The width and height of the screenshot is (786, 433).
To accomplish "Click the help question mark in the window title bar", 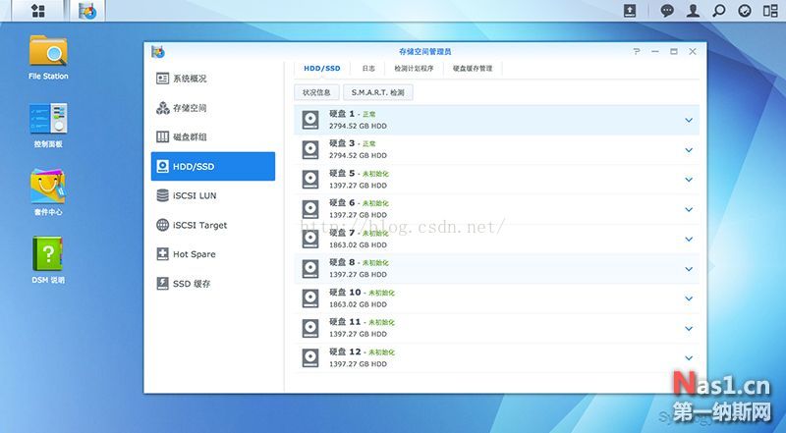I will 637,51.
